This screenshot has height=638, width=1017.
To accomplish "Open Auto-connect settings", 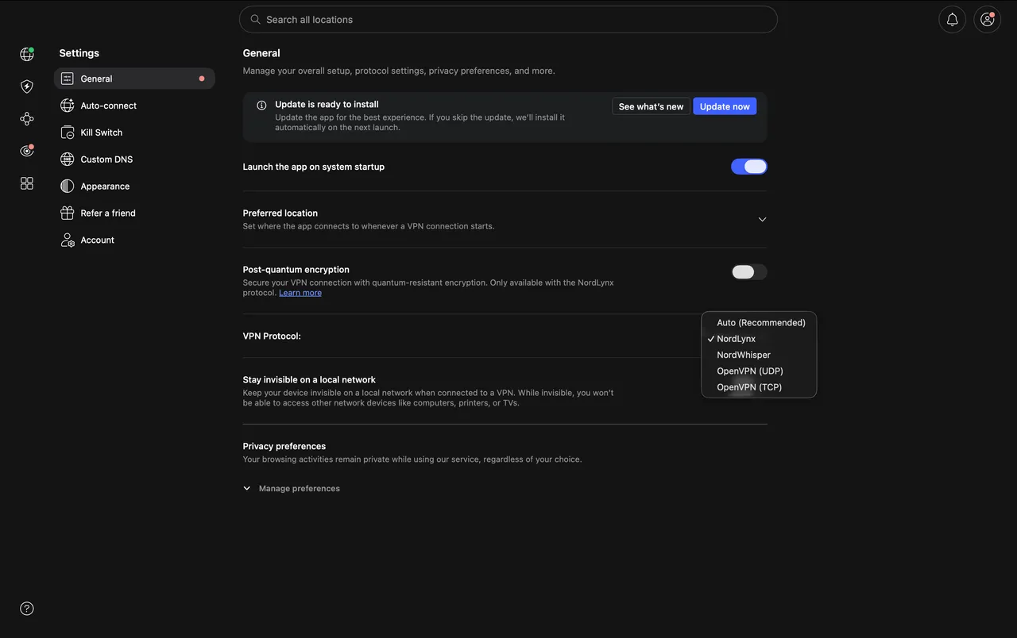I will click(x=134, y=106).
